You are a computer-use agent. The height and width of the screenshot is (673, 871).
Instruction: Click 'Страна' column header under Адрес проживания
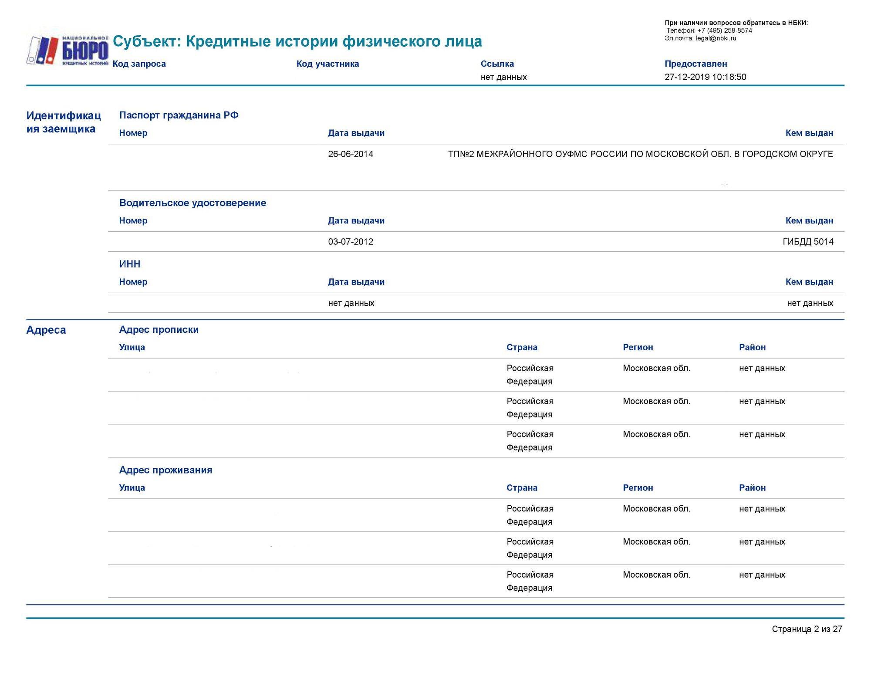[522, 488]
